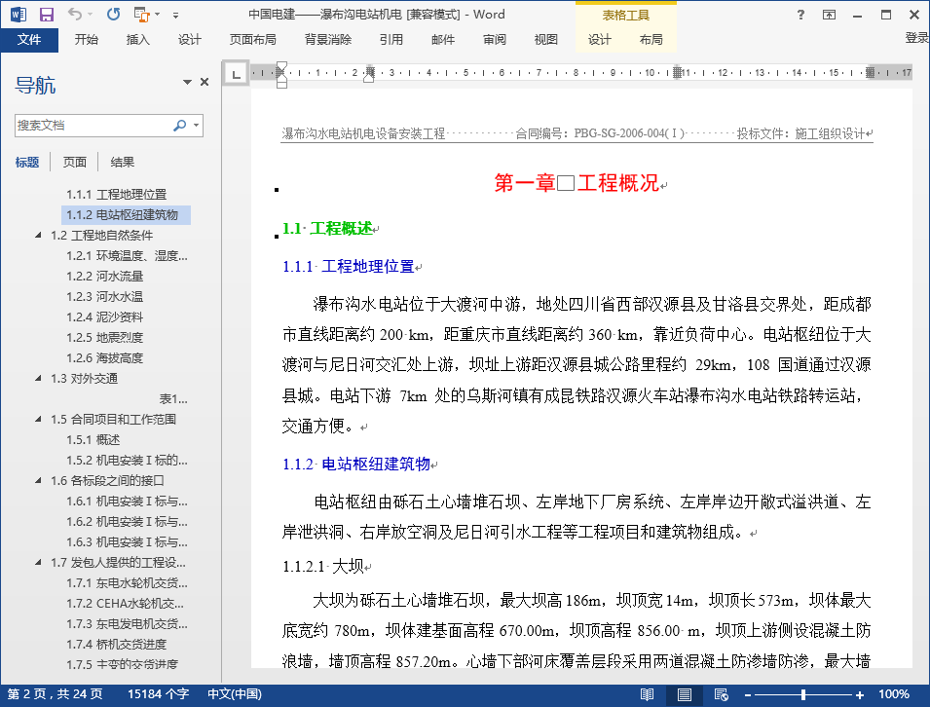Open Customize Quick Access Toolbar dropdown
This screenshot has width=930, height=707.
point(175,16)
